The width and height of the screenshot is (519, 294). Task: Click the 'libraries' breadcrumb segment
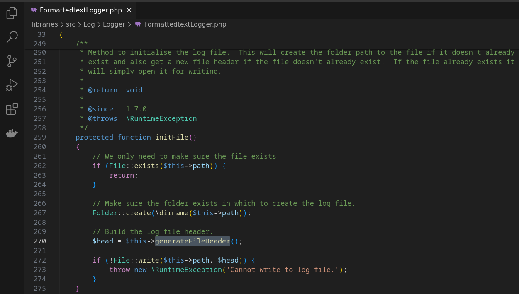tap(45, 24)
